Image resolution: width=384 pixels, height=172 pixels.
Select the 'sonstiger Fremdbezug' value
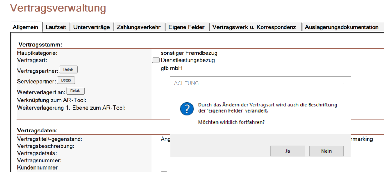[189, 53]
